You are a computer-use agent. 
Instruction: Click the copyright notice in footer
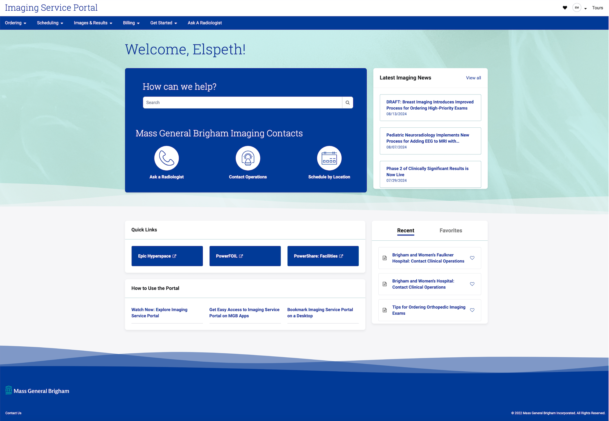(558, 413)
